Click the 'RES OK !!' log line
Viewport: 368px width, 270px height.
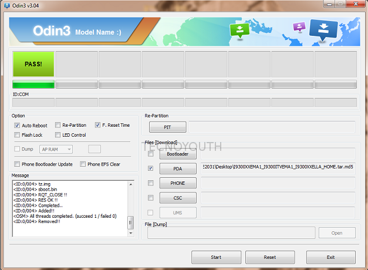pos(36,200)
